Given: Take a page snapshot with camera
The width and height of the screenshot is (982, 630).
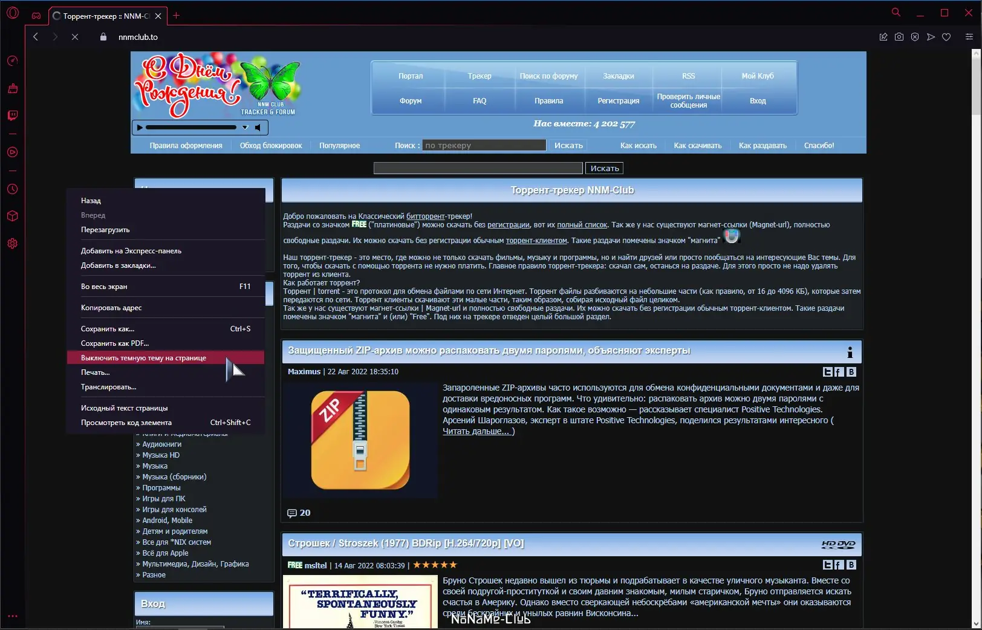Looking at the screenshot, I should click(x=899, y=37).
